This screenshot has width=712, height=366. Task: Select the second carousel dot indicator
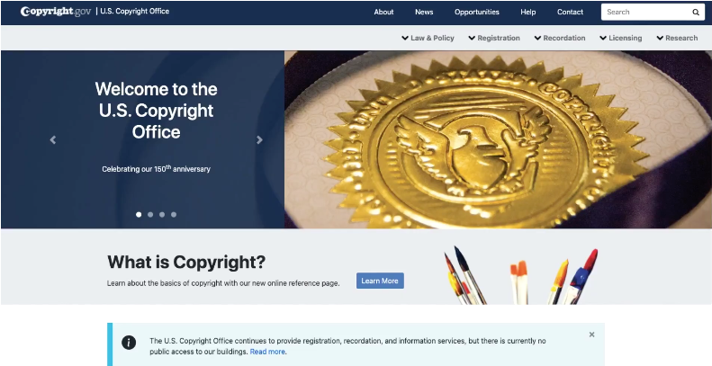(150, 215)
